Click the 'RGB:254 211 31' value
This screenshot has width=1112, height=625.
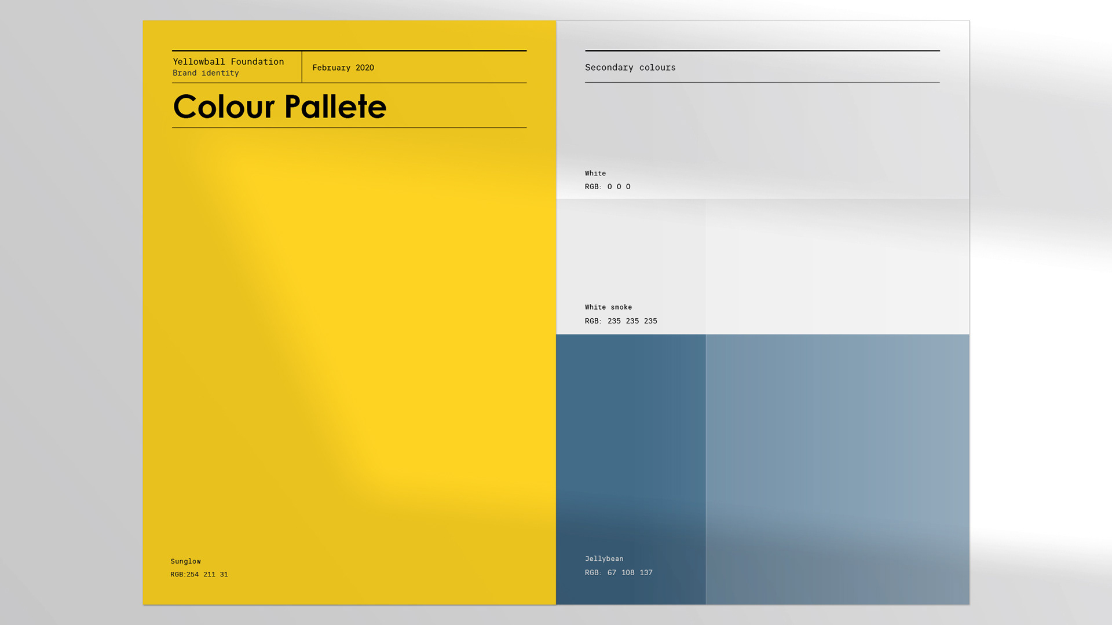coord(199,575)
